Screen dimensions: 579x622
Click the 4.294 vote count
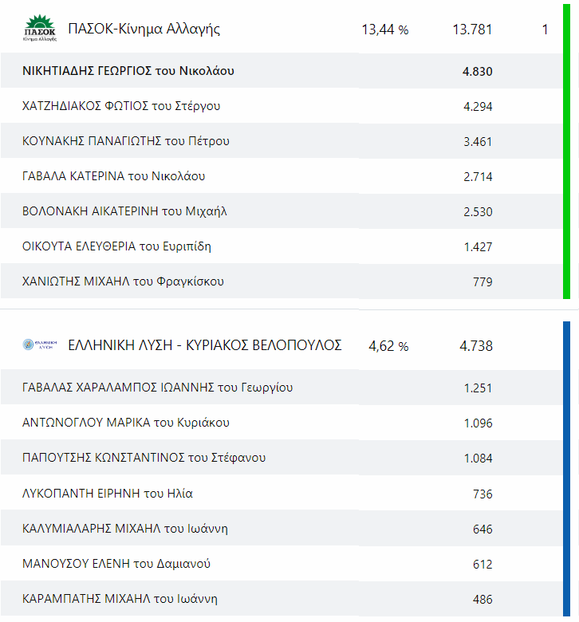[x=478, y=106]
